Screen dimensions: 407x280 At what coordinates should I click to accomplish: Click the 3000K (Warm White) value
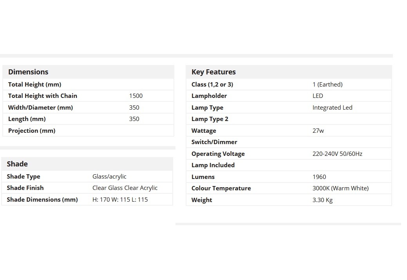[340, 188]
